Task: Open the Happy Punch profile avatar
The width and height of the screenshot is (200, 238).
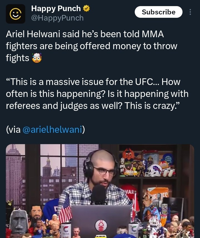Action: [16, 14]
